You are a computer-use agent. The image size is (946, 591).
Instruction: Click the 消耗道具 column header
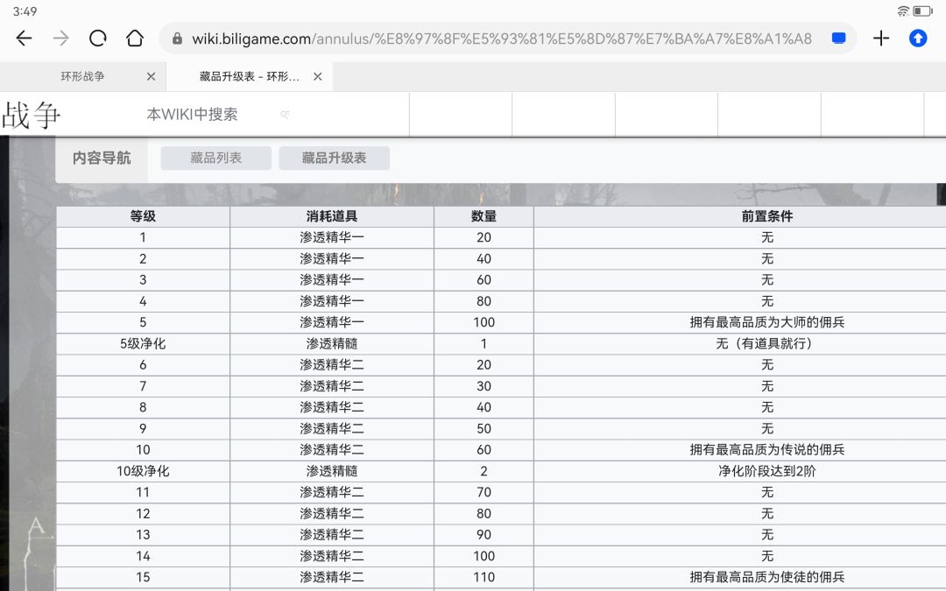pos(332,216)
